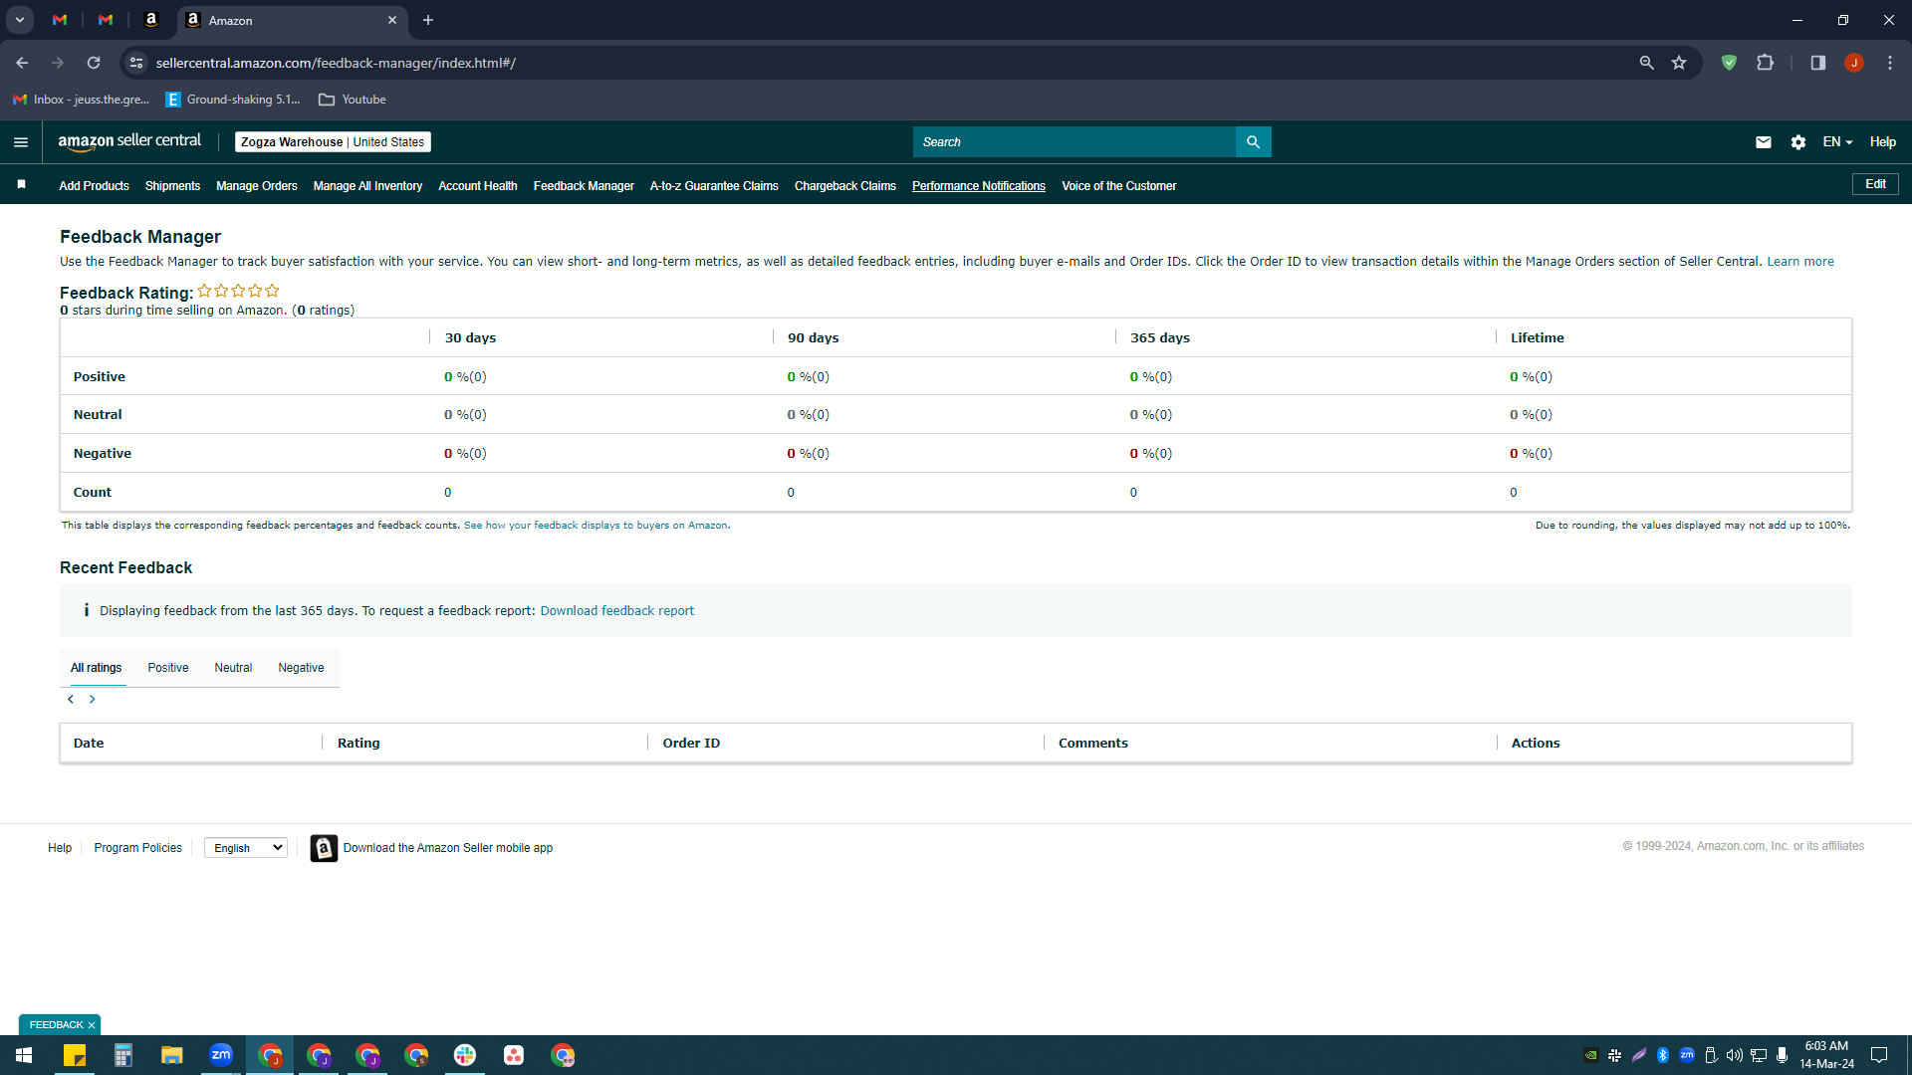Open the Chrome three-dot menu
Screen dimensions: 1912x1075
click(1890, 63)
